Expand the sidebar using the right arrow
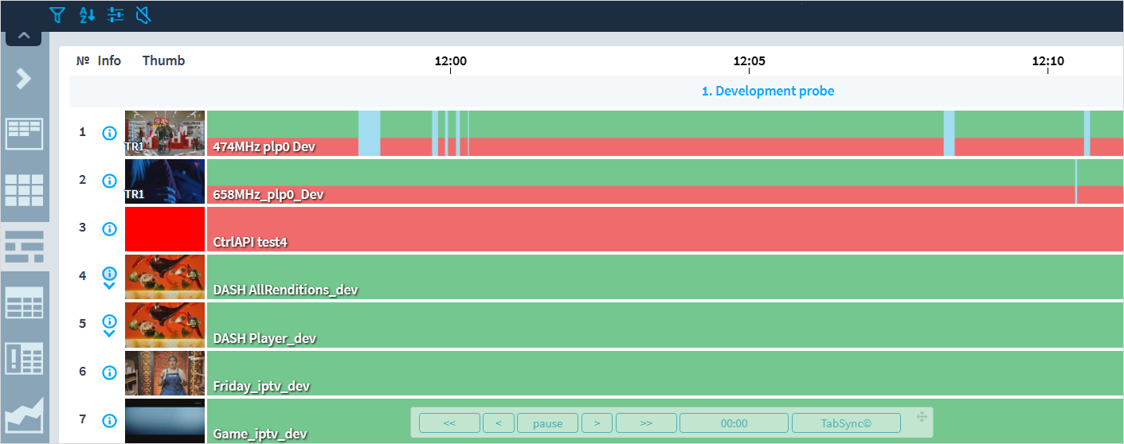The image size is (1124, 444). (x=24, y=78)
